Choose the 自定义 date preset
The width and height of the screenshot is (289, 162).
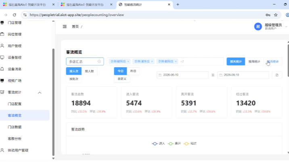click(122, 79)
